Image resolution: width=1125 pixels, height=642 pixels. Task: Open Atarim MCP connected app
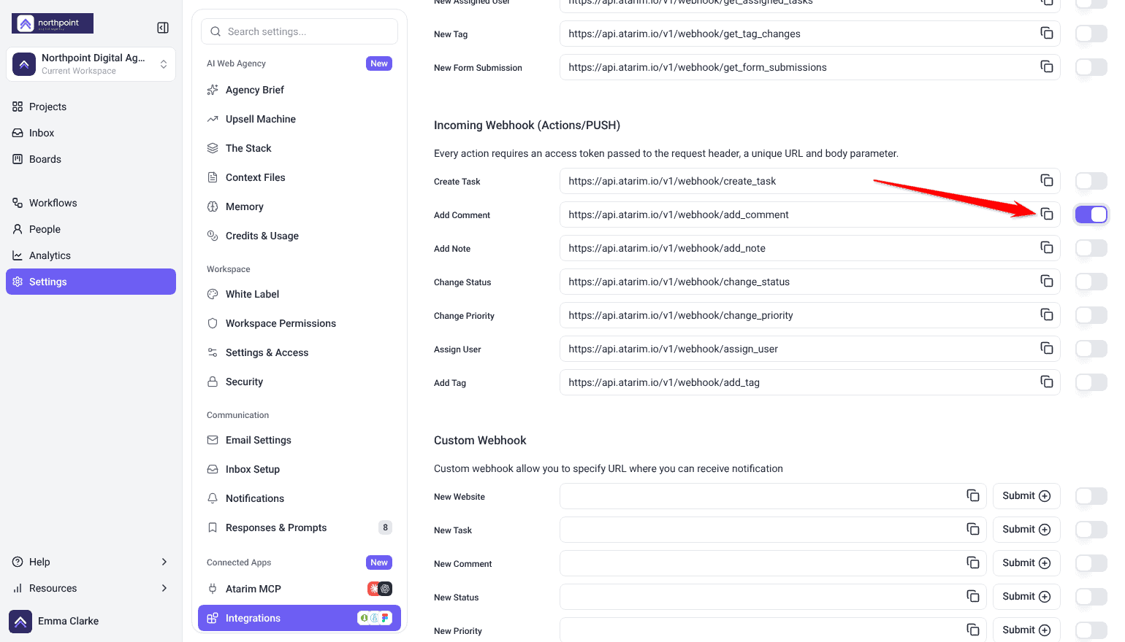(x=300, y=589)
